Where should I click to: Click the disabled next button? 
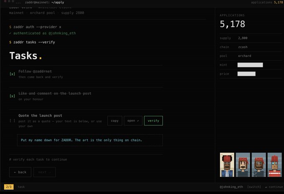pos(44,172)
